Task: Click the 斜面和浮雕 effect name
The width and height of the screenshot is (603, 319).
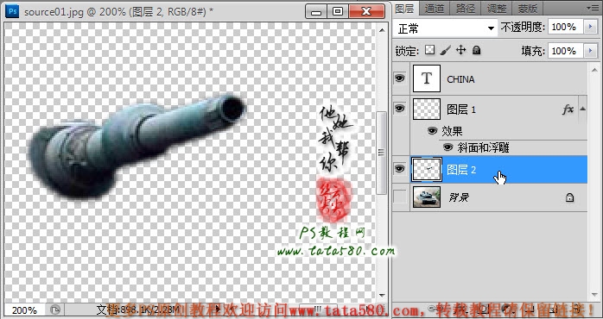Action: [x=484, y=147]
